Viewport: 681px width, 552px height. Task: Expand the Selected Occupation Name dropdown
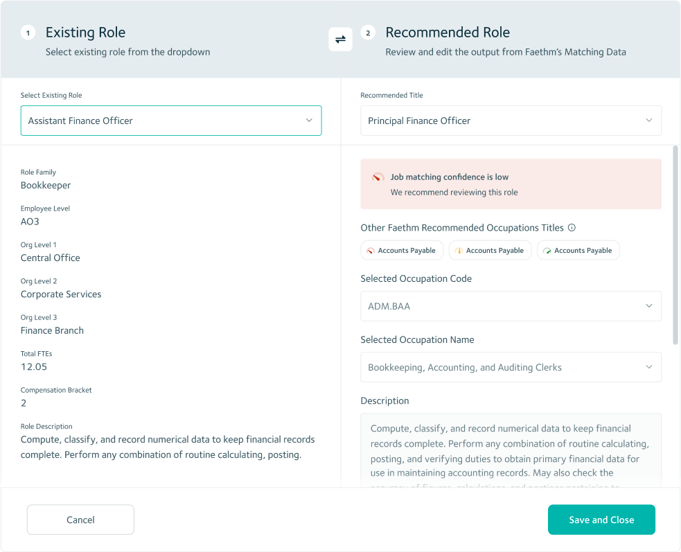(x=511, y=367)
